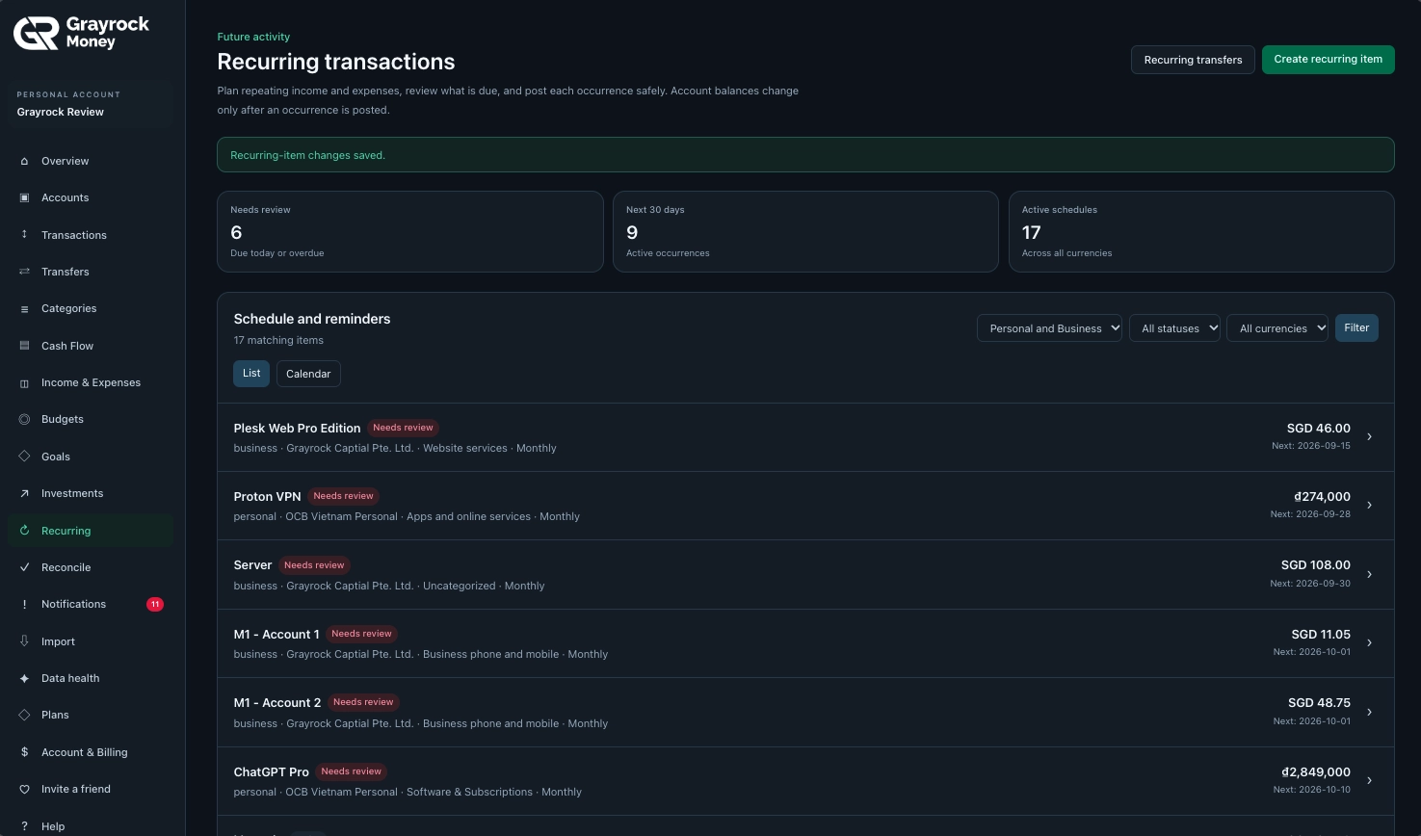
Task: Click the Transfers swap icon
Action: (x=24, y=272)
